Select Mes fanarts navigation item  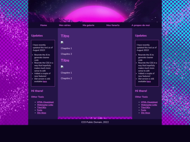click(x=113, y=25)
